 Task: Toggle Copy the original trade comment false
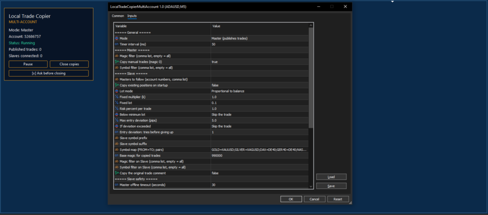[x=260, y=173]
